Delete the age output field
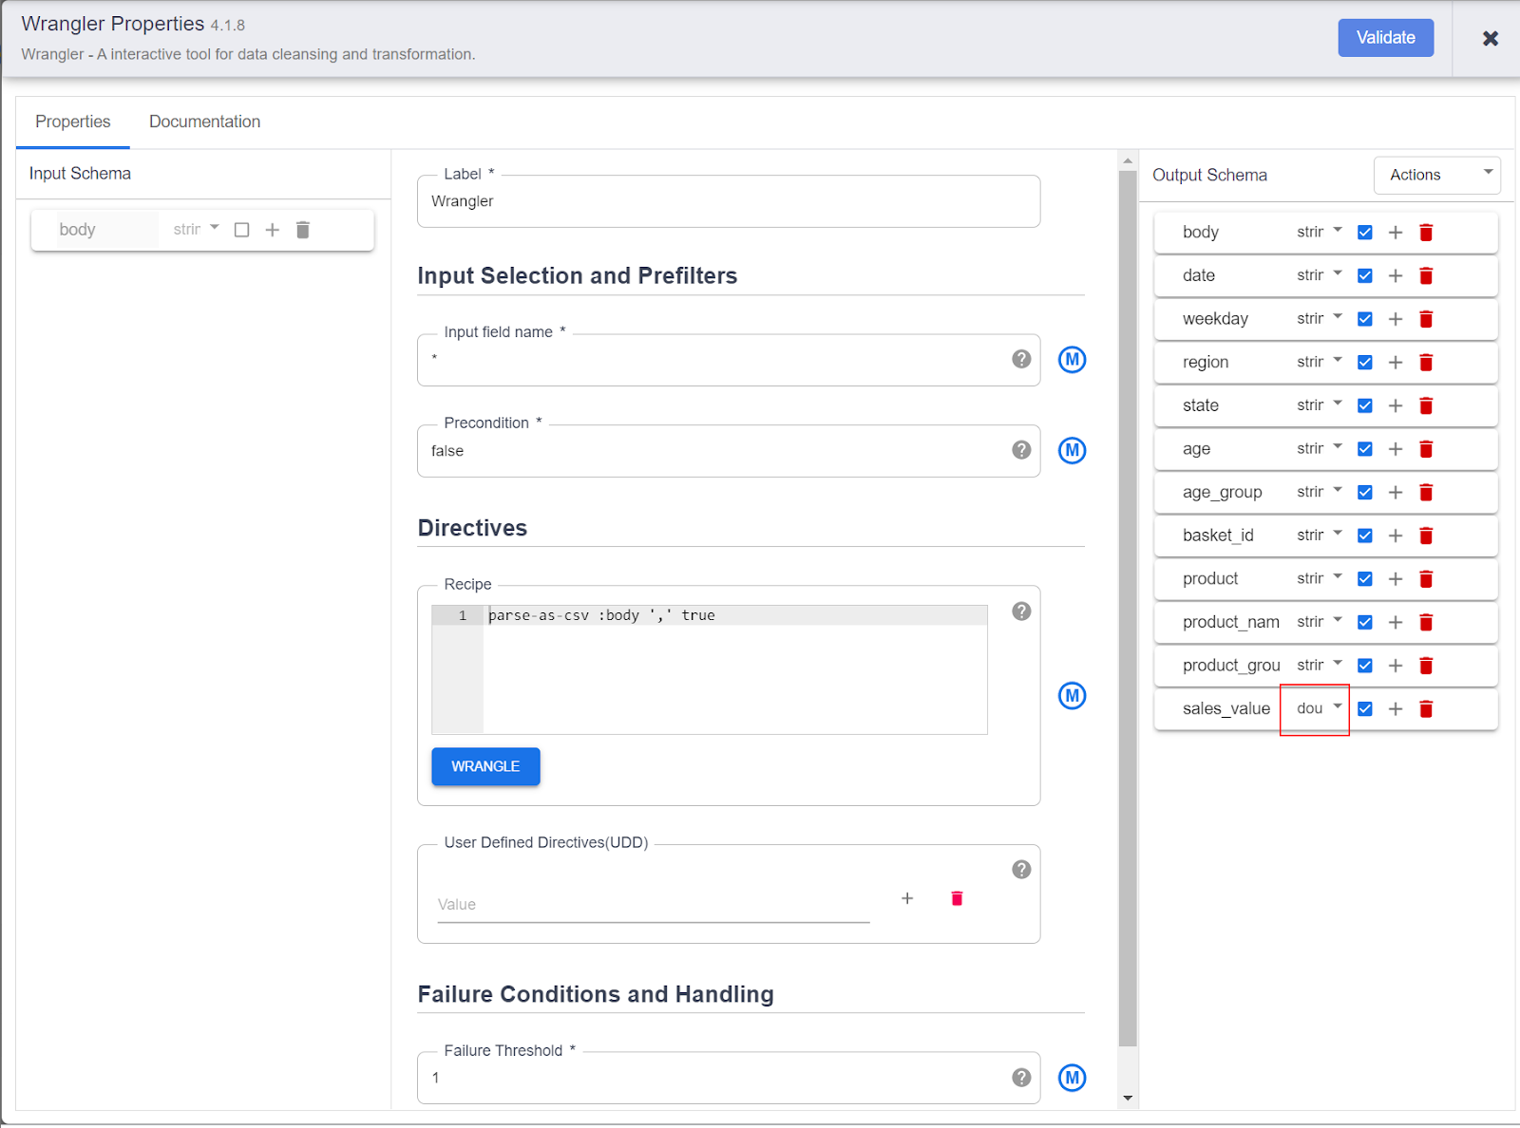This screenshot has width=1520, height=1128. tap(1426, 449)
